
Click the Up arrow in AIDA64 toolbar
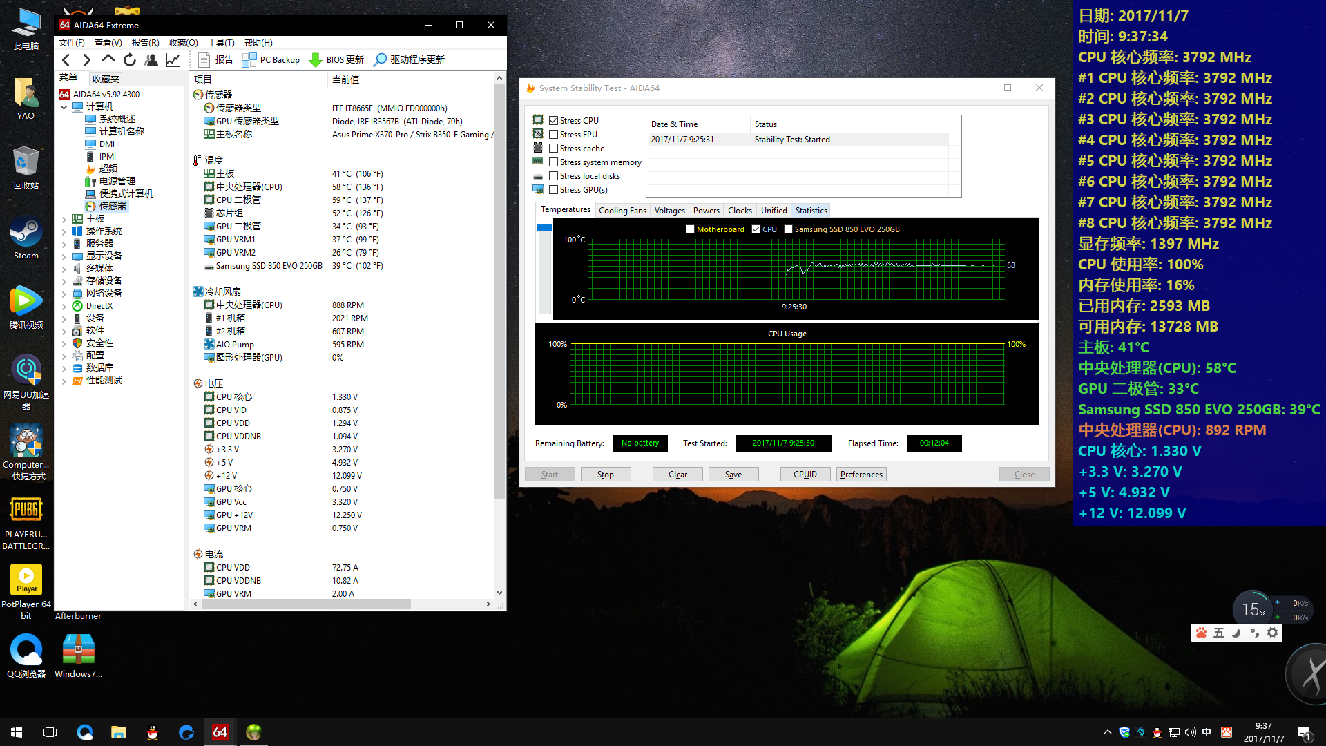(108, 60)
